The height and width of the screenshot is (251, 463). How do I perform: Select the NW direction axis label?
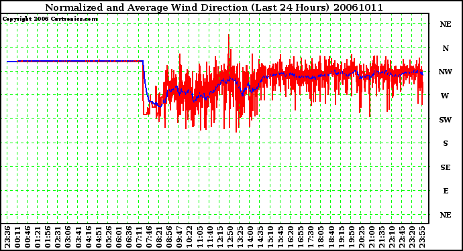point(446,72)
